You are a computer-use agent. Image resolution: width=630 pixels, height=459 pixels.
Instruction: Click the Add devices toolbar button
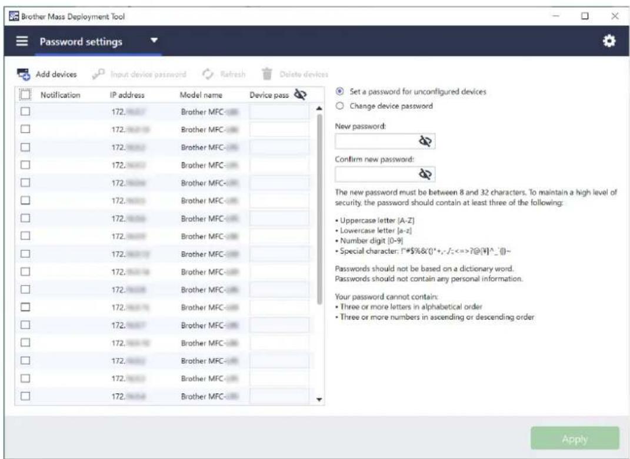coord(46,74)
